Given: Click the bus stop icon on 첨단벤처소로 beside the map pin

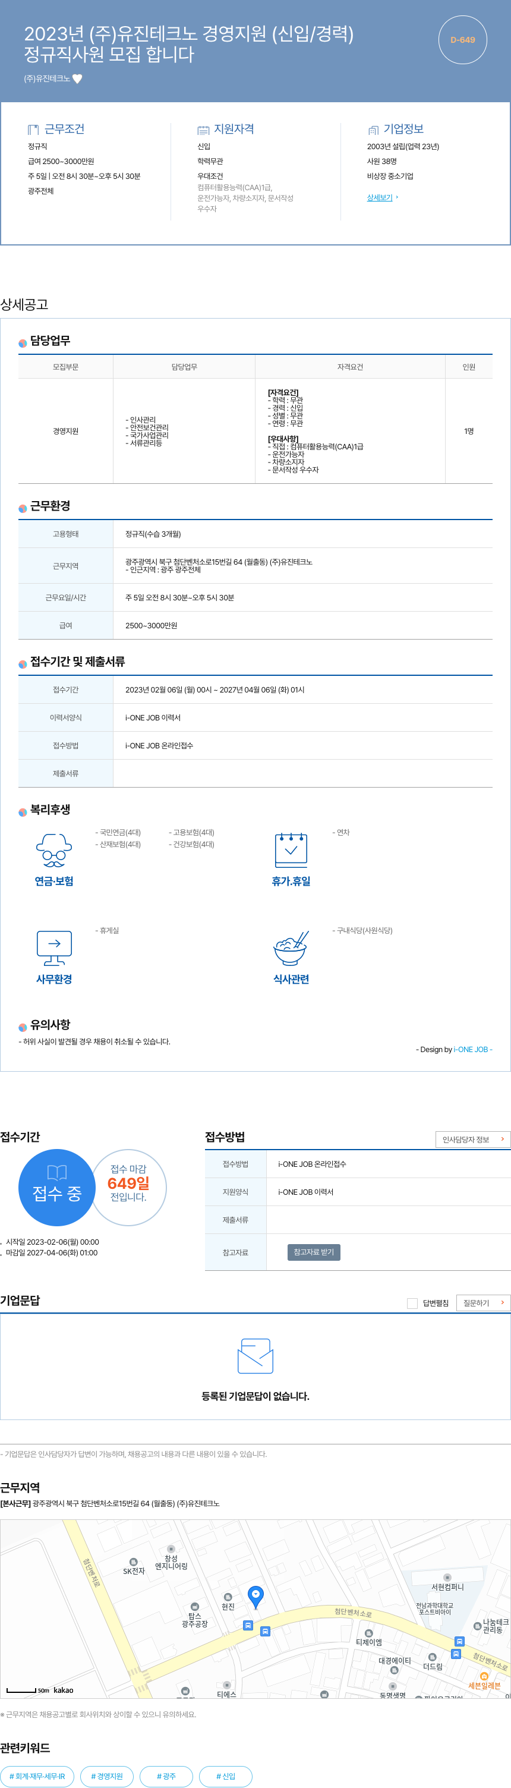Looking at the screenshot, I should [264, 1631].
